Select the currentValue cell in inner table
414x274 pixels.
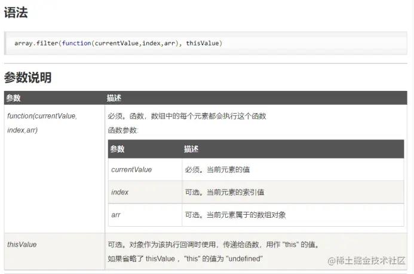[x=145, y=169]
